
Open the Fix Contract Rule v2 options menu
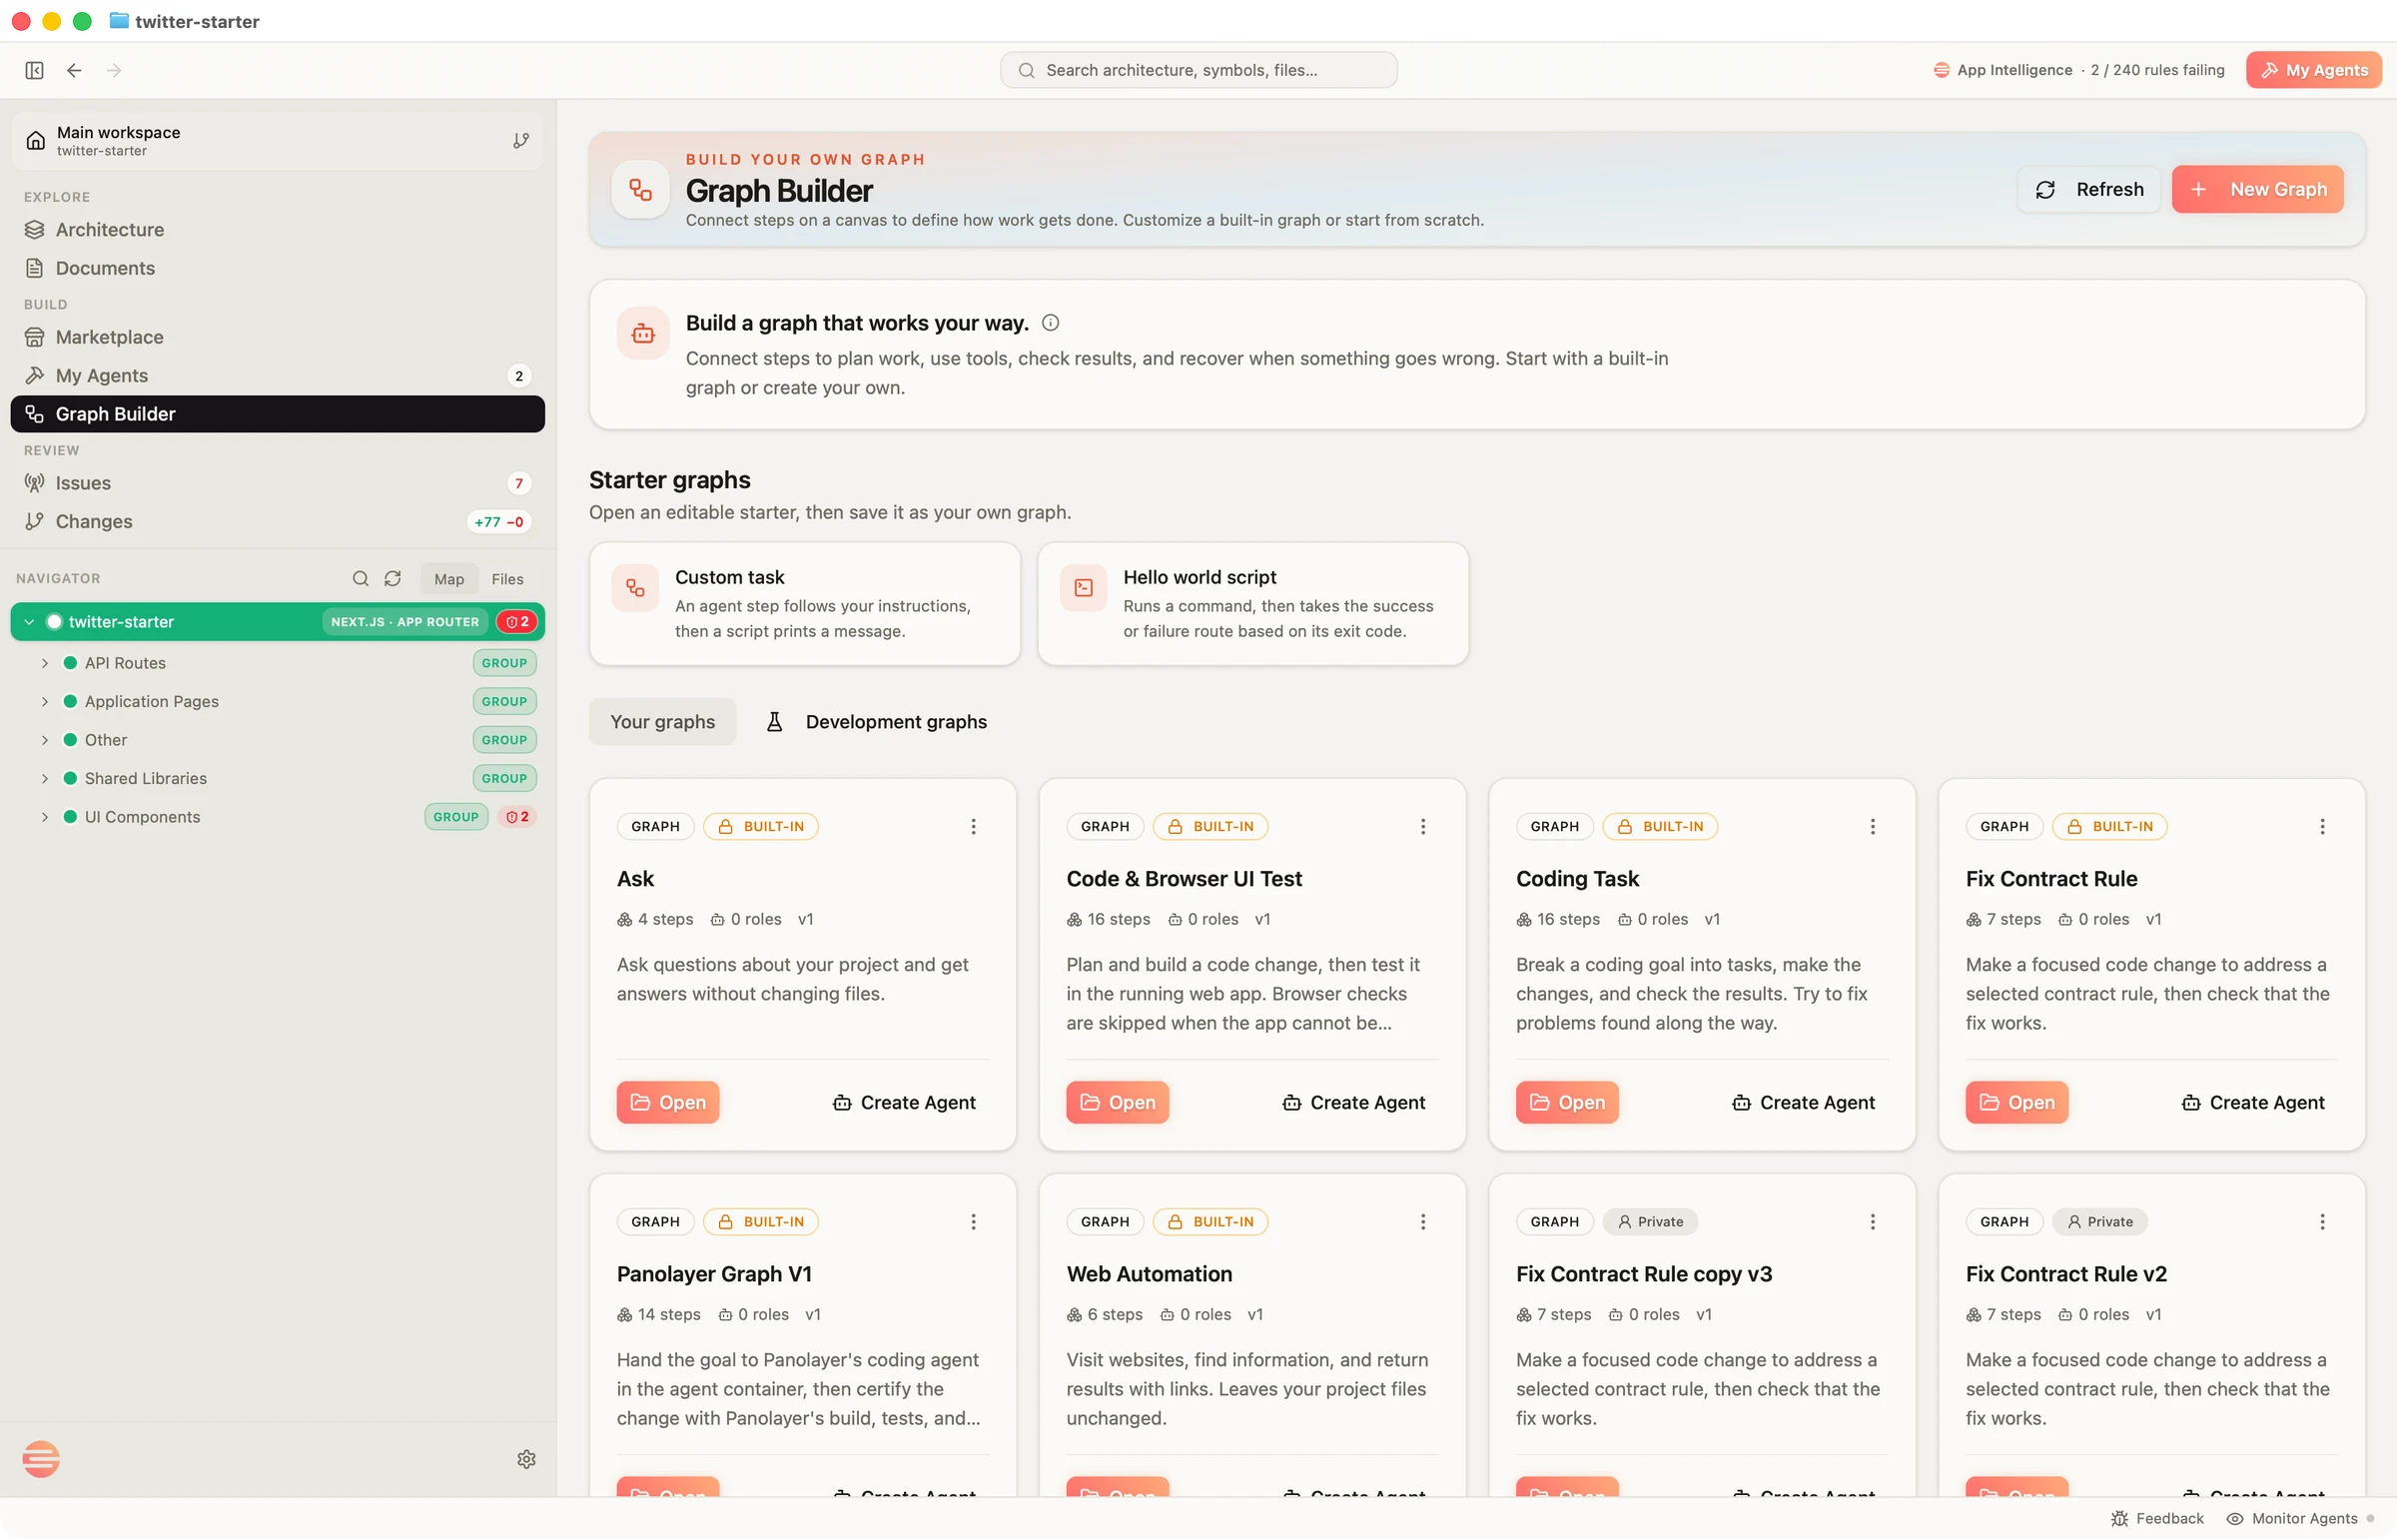tap(2322, 1221)
